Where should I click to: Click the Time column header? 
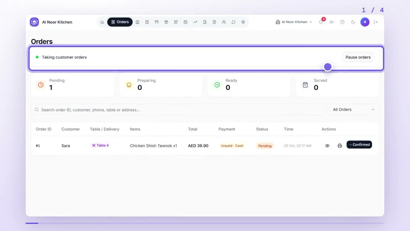click(x=289, y=129)
